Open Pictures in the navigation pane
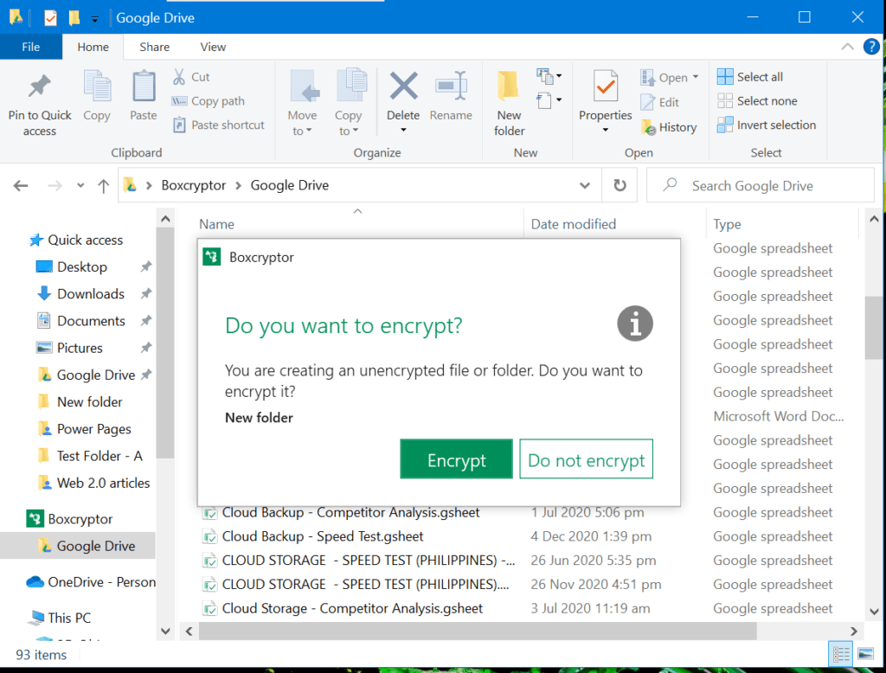 [x=80, y=348]
